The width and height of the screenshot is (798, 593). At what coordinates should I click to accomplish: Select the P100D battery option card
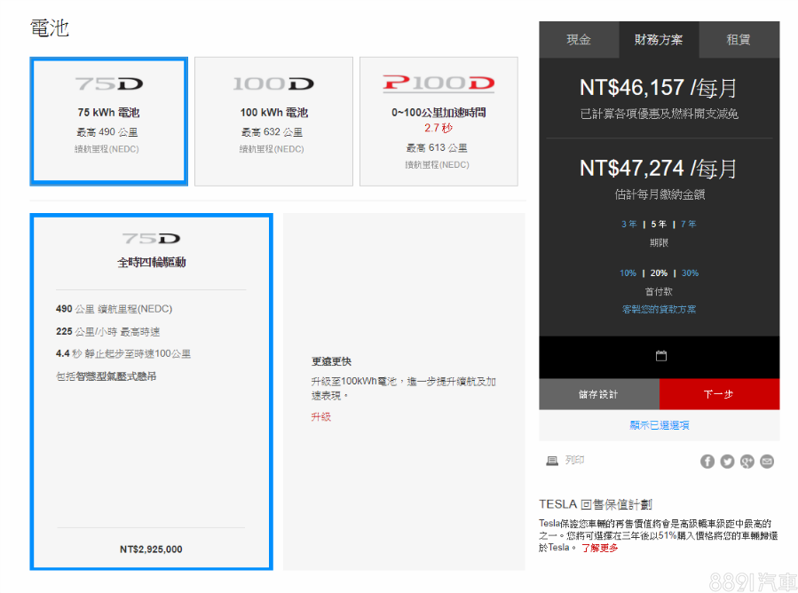439,121
